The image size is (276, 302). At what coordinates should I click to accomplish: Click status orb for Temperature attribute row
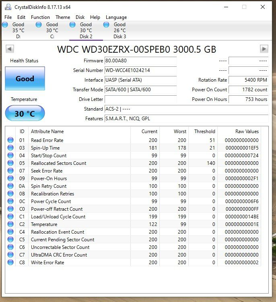(x=10, y=224)
